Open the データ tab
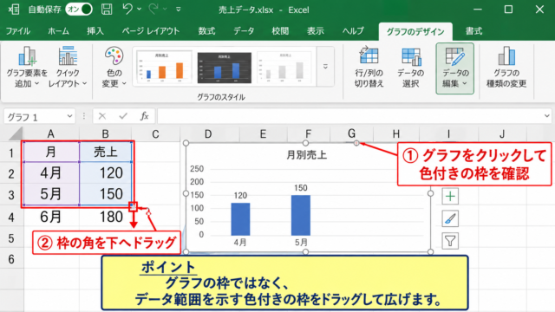 pos(244,31)
